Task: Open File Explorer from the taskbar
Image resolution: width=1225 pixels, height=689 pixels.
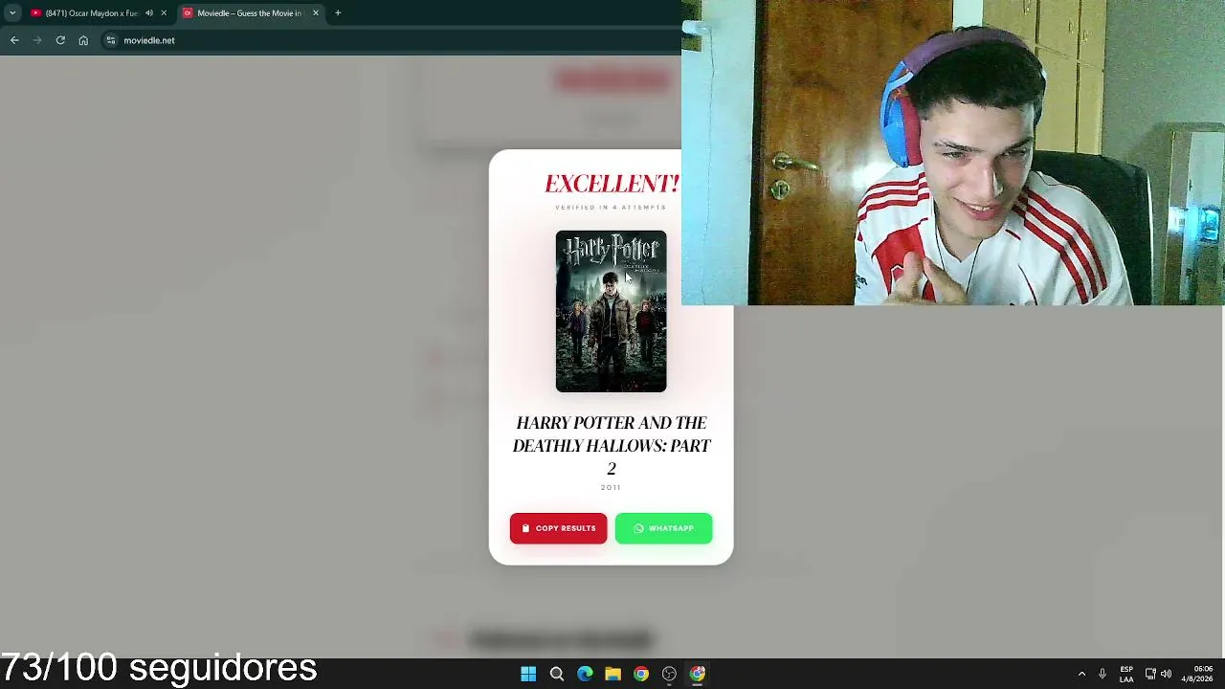Action: pos(612,674)
